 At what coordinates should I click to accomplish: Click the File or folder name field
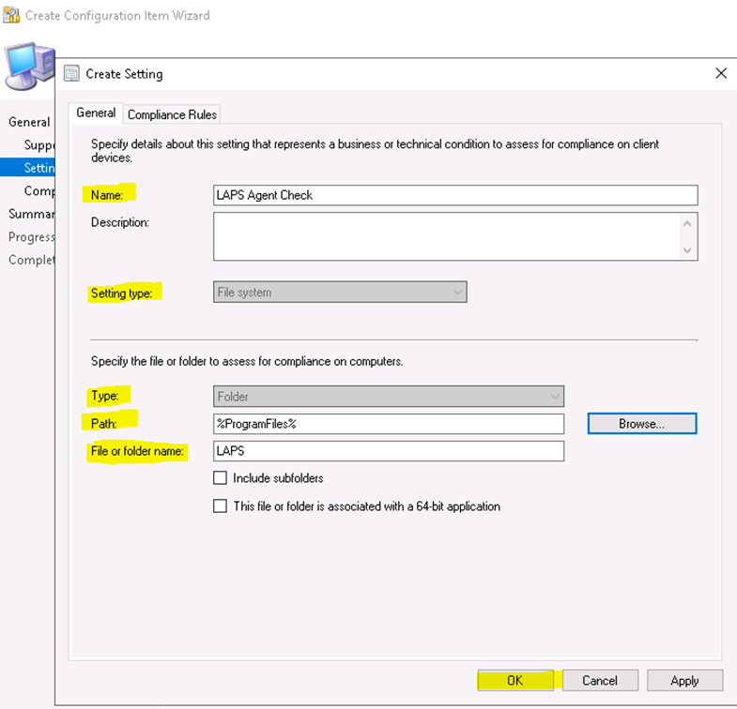point(389,451)
